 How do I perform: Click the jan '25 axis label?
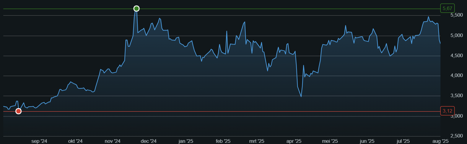[x=186, y=141]
